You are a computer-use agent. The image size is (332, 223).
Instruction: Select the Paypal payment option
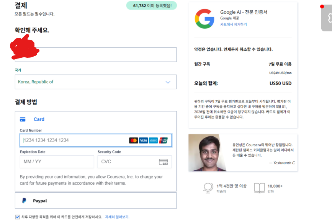point(96,200)
